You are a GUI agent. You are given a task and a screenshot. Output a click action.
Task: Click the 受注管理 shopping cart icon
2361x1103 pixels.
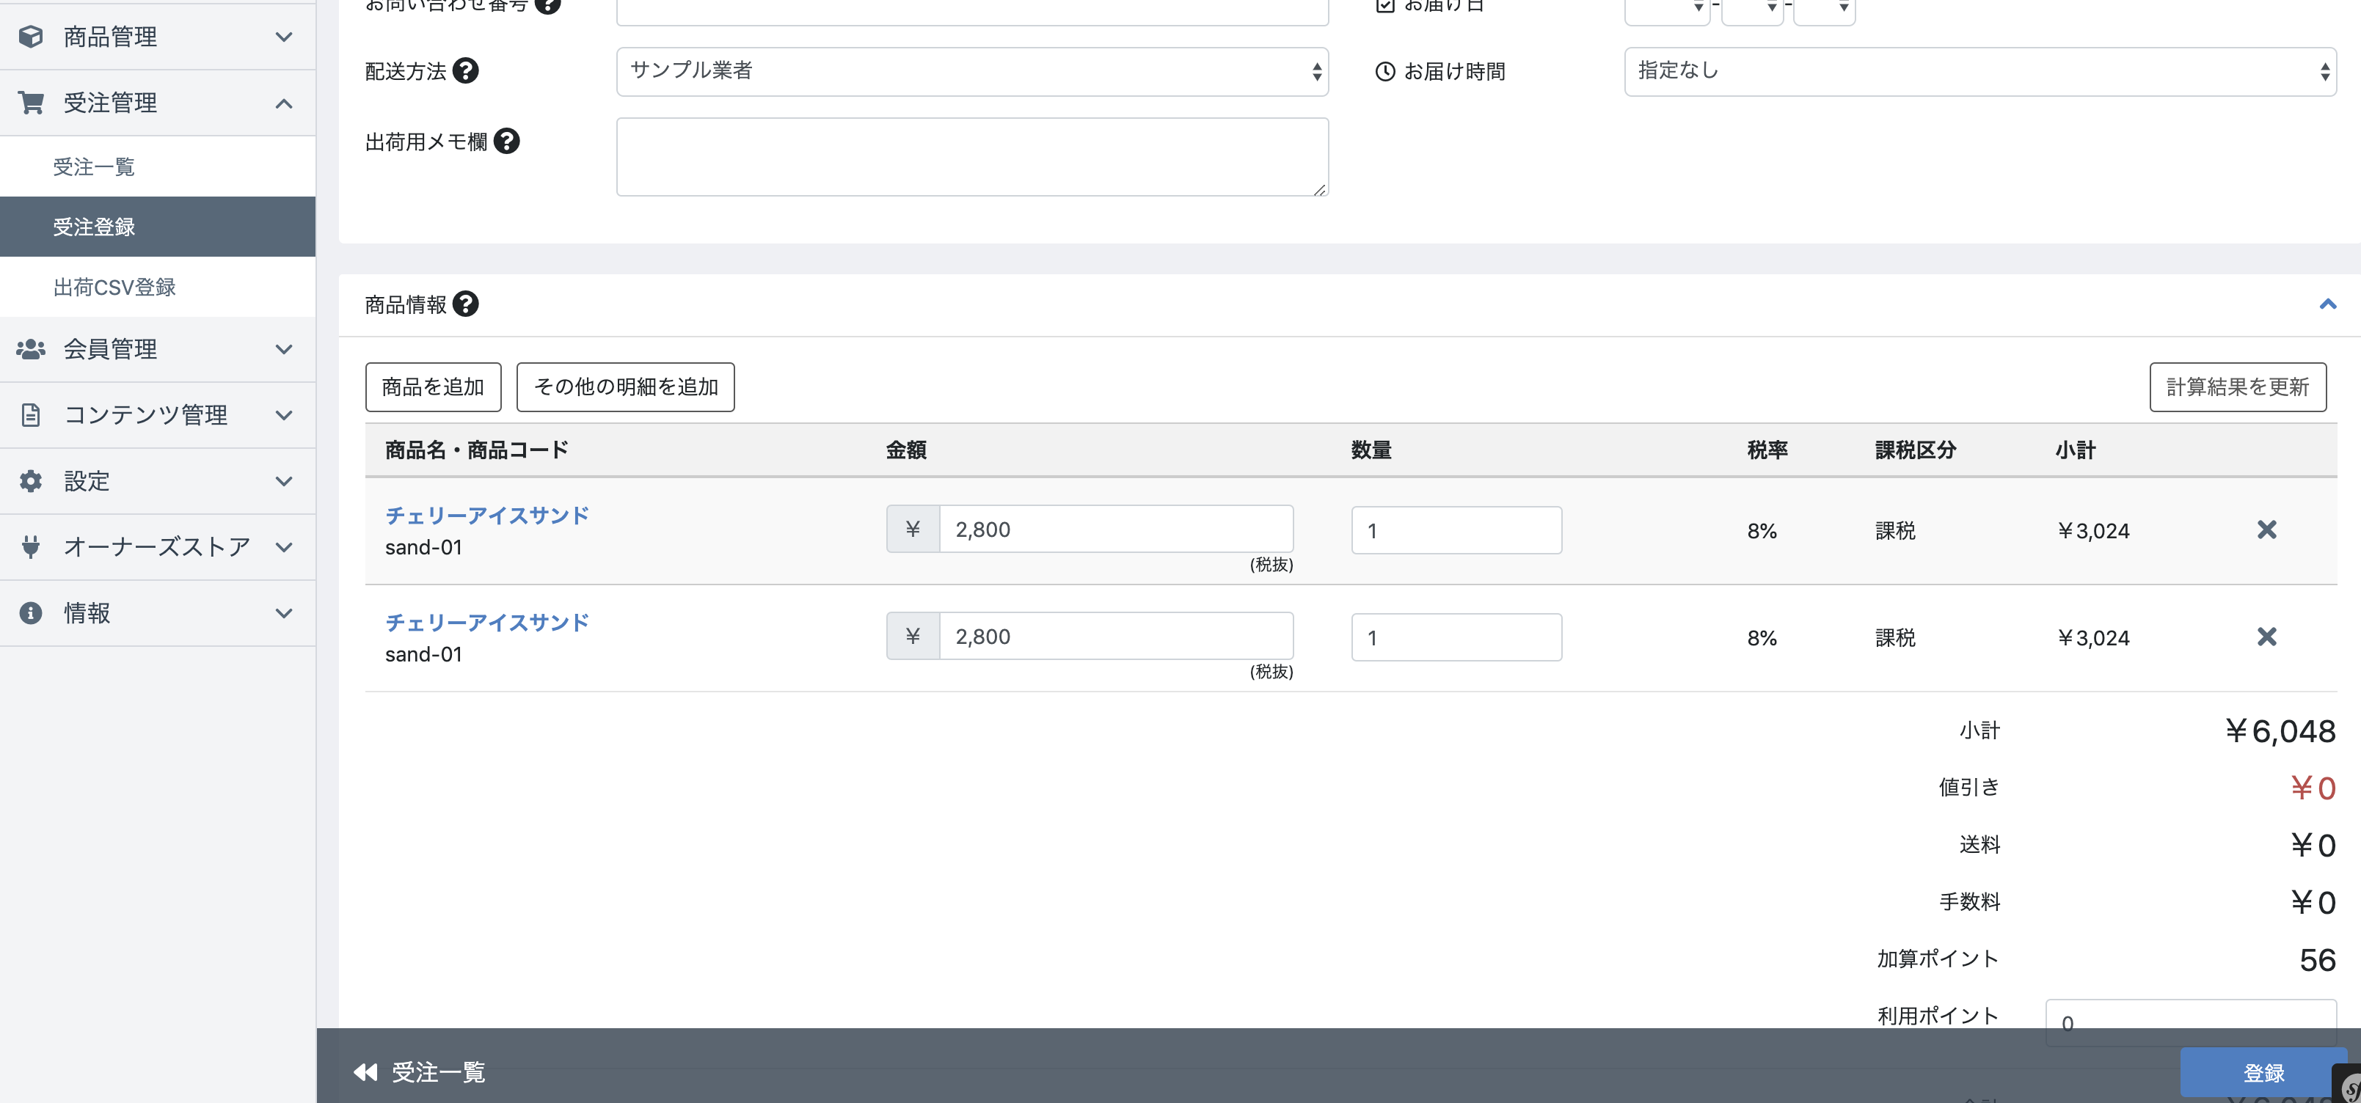[x=30, y=103]
